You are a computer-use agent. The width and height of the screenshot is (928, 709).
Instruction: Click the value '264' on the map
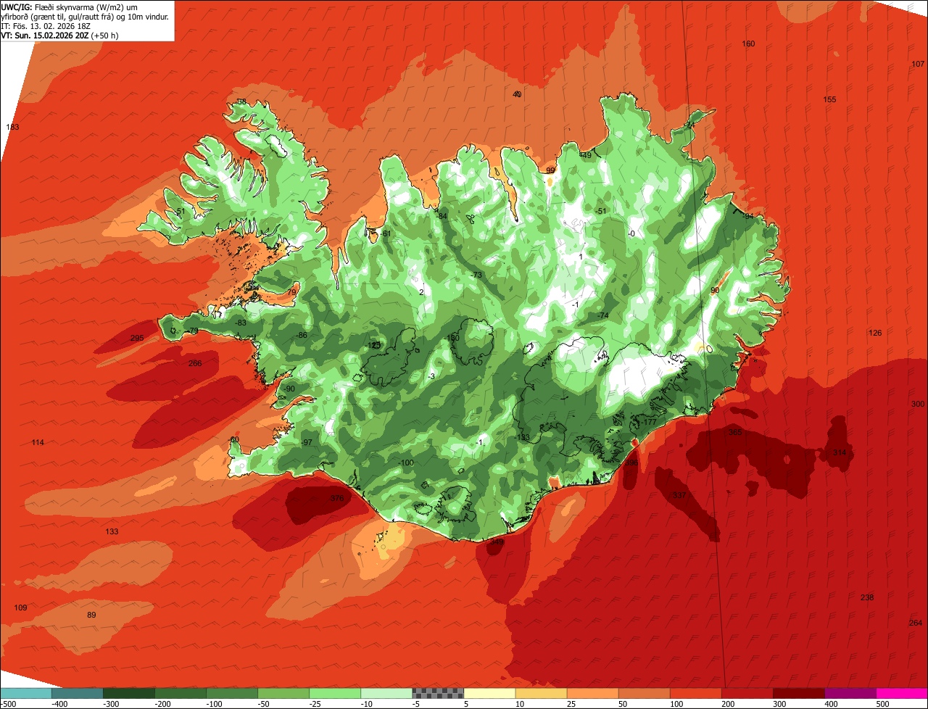pyautogui.click(x=916, y=623)
